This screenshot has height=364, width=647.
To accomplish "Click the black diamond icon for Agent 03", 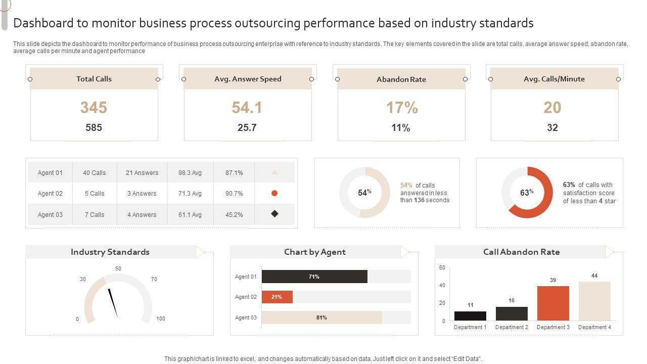I will coord(274,214).
